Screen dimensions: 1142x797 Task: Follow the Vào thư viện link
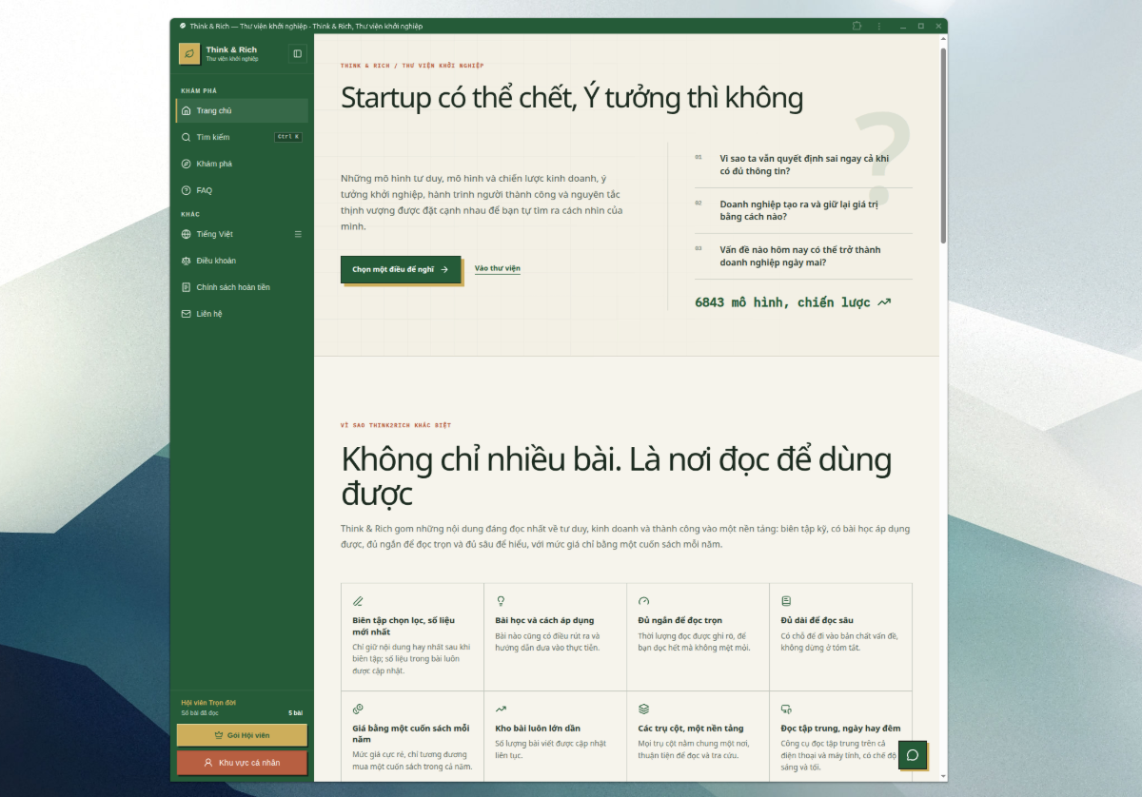(x=498, y=269)
